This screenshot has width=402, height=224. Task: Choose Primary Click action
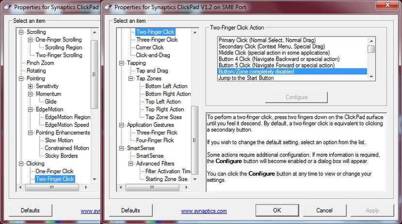pos(292,40)
